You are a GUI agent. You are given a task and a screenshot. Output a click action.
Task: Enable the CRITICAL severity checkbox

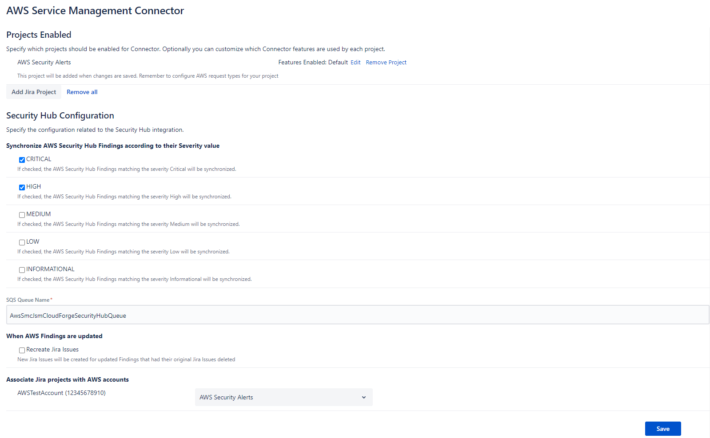22,160
